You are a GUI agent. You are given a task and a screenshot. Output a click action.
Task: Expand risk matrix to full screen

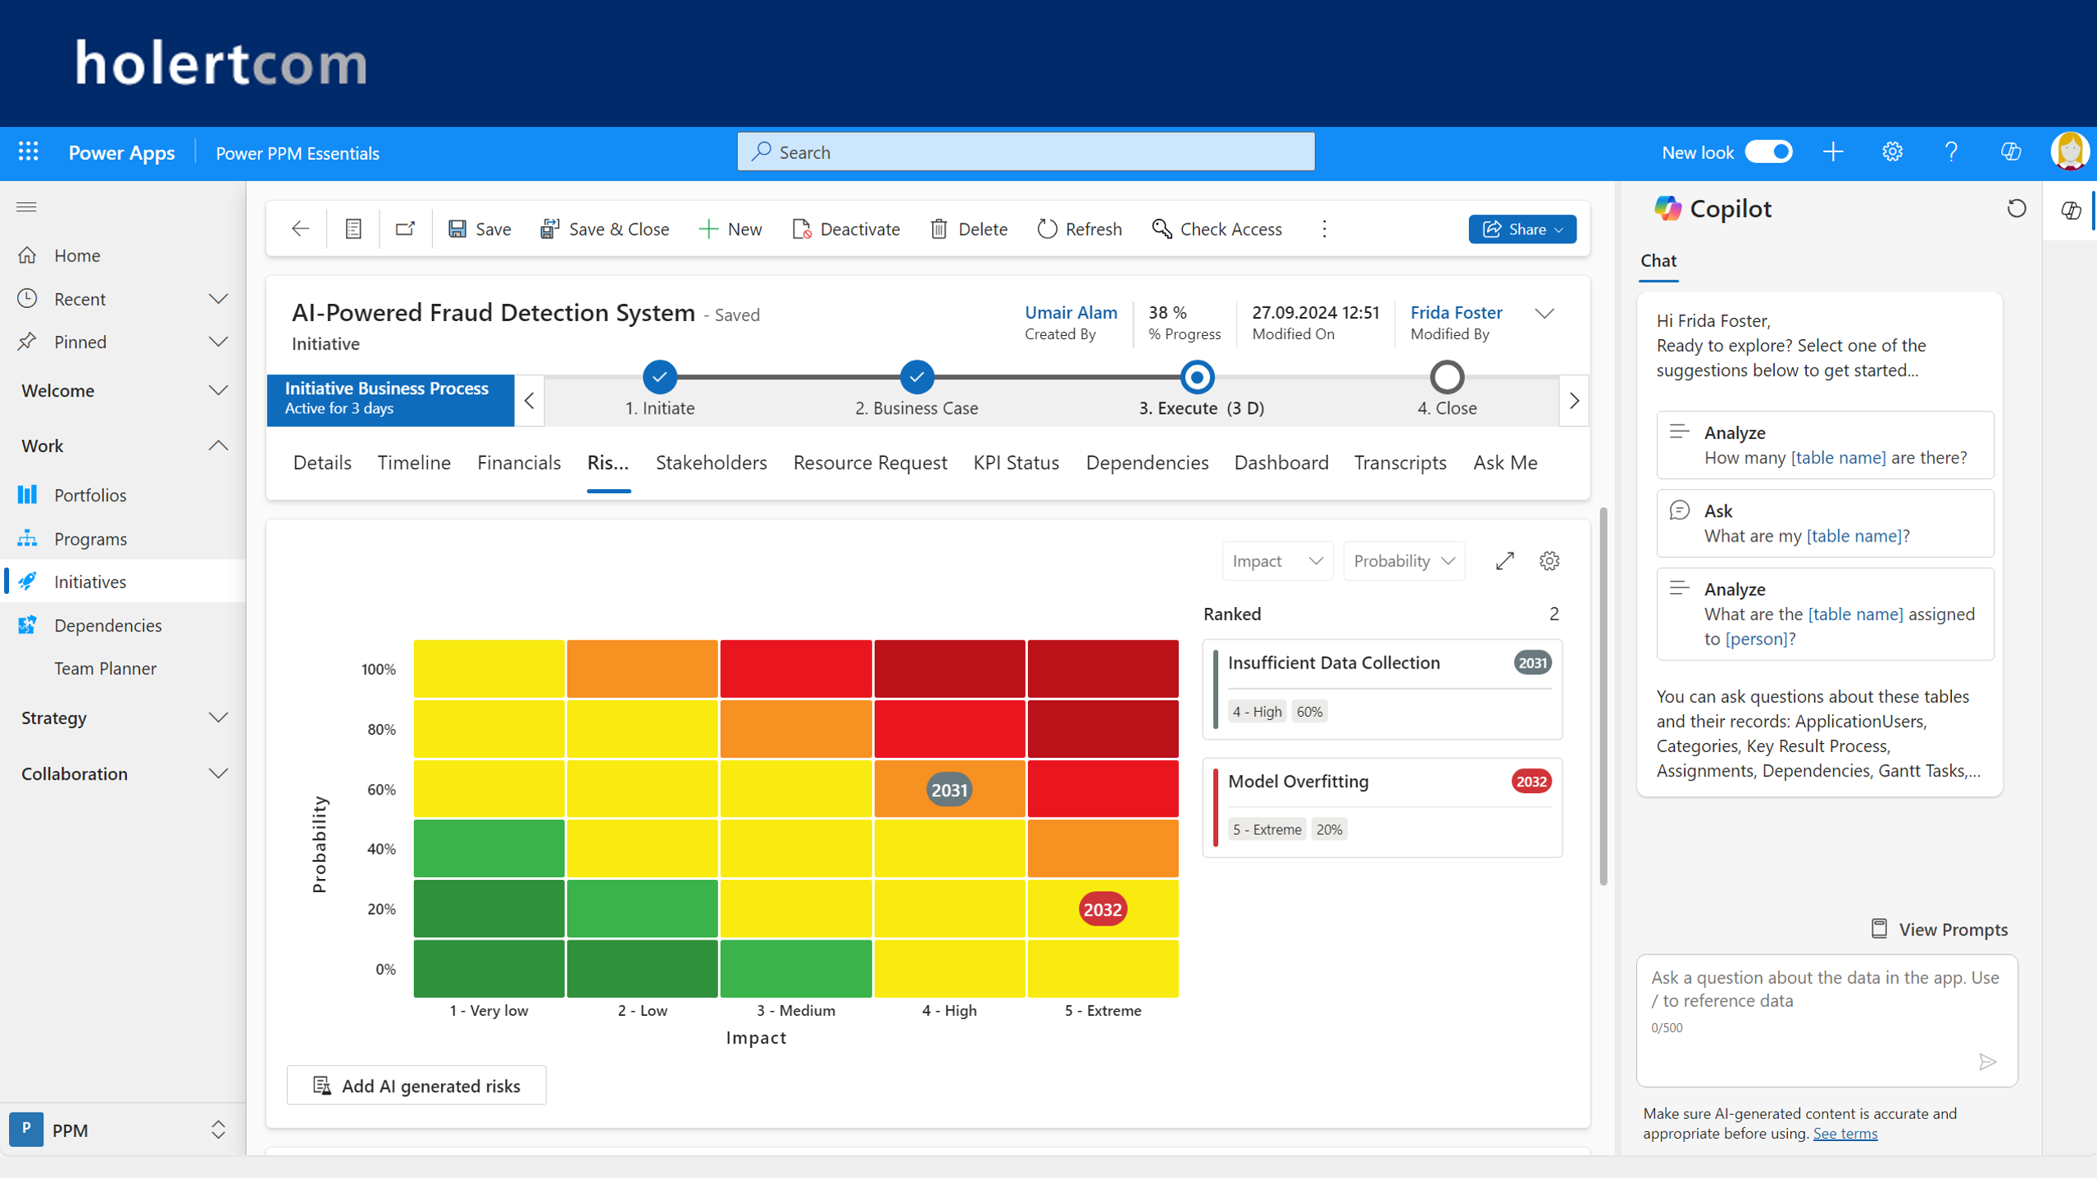click(1504, 561)
